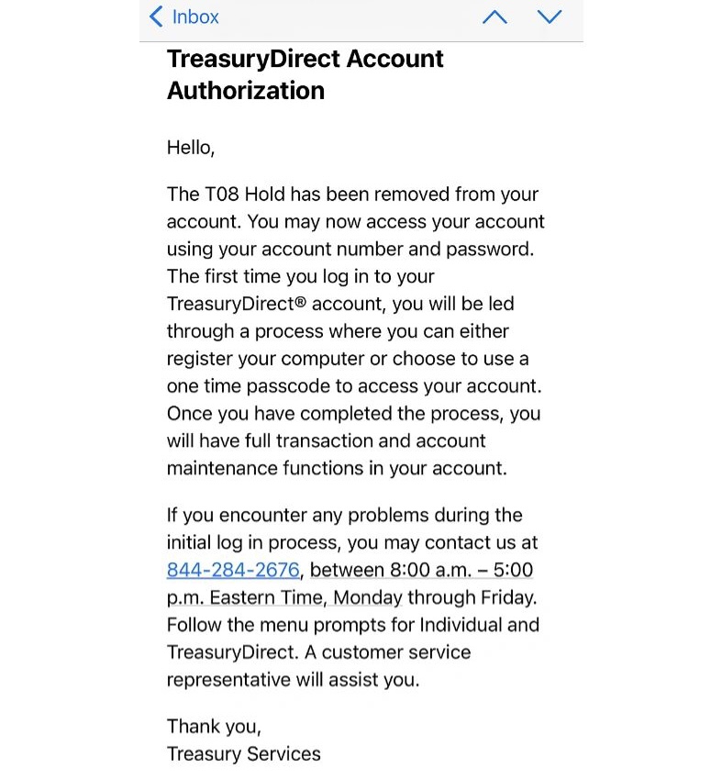This screenshot has width=722, height=779.
Task: Click the 'Hello,' greeting line
Action: point(191,148)
